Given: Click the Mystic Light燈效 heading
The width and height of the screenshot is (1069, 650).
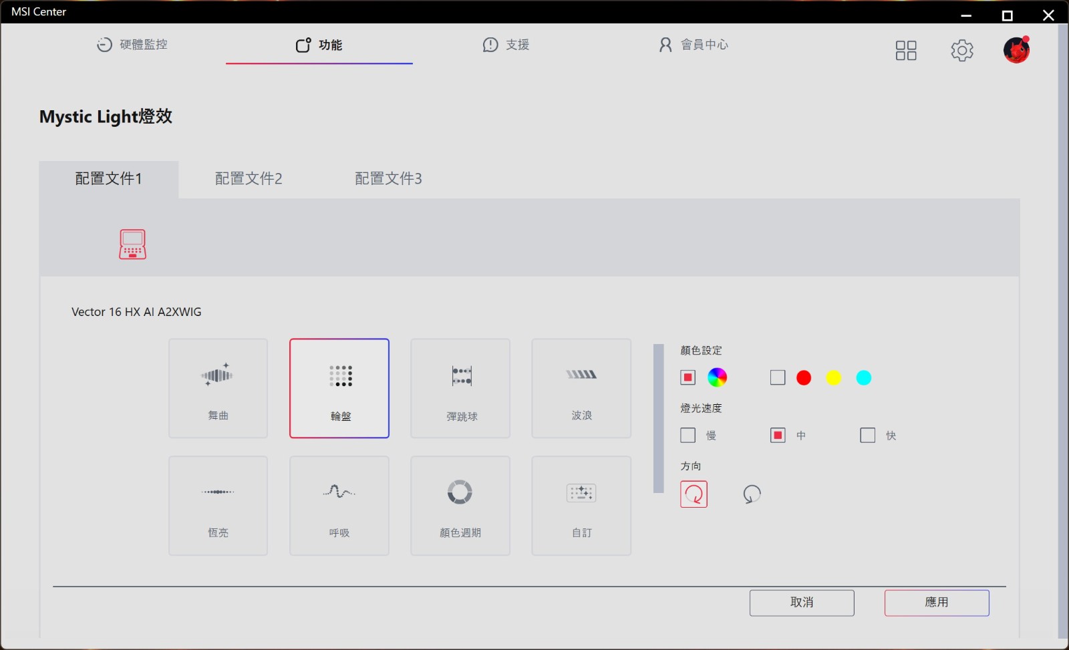Looking at the screenshot, I should click(x=106, y=117).
